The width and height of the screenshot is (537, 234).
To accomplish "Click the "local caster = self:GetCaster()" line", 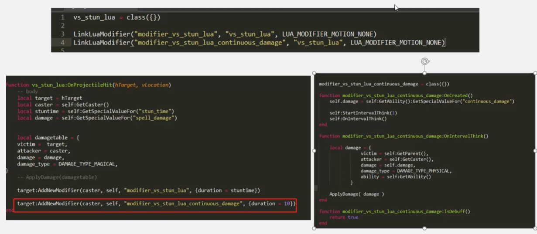I will click(x=63, y=105).
